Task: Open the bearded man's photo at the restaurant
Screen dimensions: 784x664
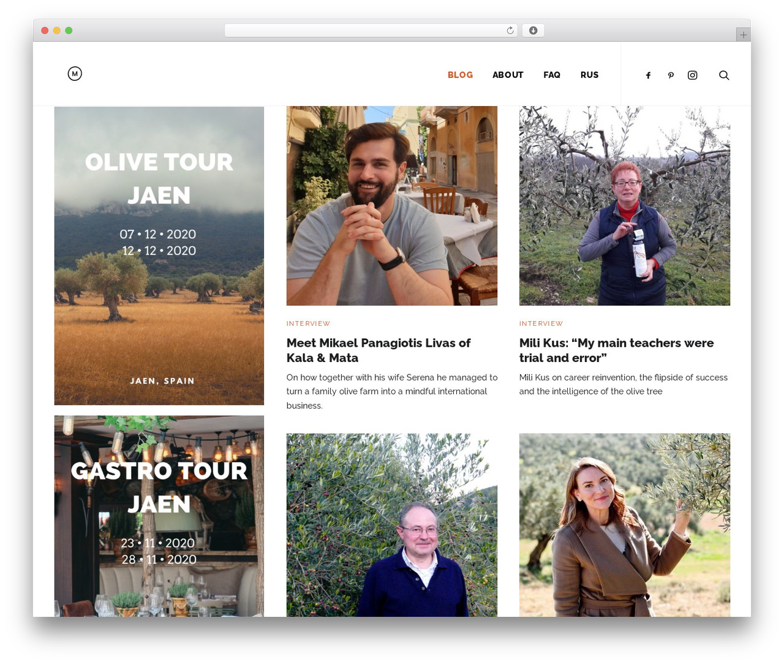Action: (x=392, y=206)
